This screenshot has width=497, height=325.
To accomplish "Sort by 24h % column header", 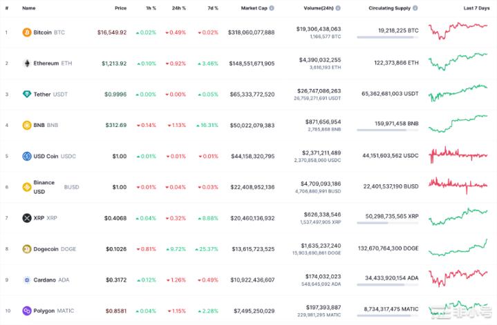I will (x=179, y=8).
